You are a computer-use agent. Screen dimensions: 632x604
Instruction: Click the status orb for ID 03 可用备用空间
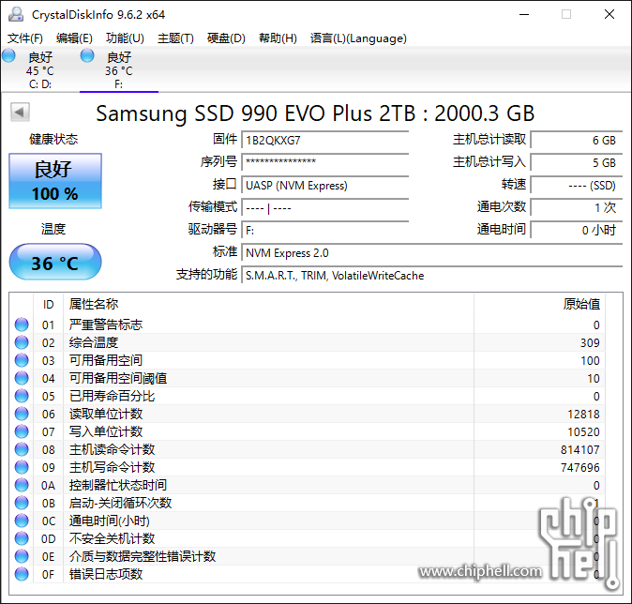(x=22, y=360)
